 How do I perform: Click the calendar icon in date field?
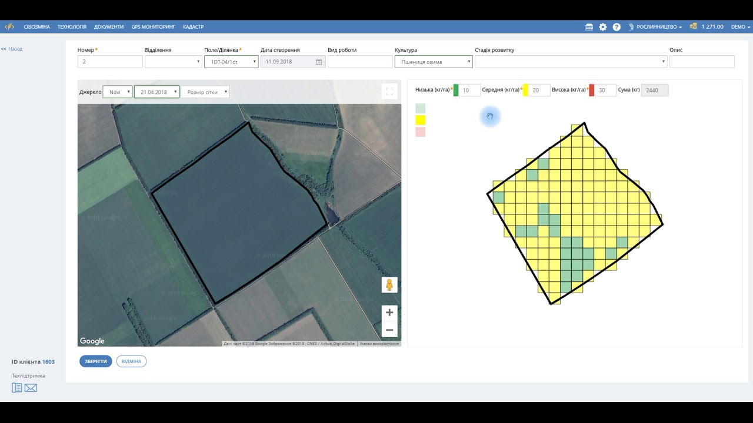[319, 62]
